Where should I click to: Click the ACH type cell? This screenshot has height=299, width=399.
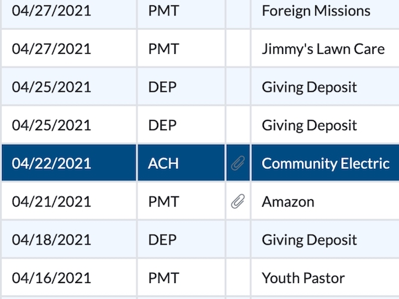[x=163, y=163]
